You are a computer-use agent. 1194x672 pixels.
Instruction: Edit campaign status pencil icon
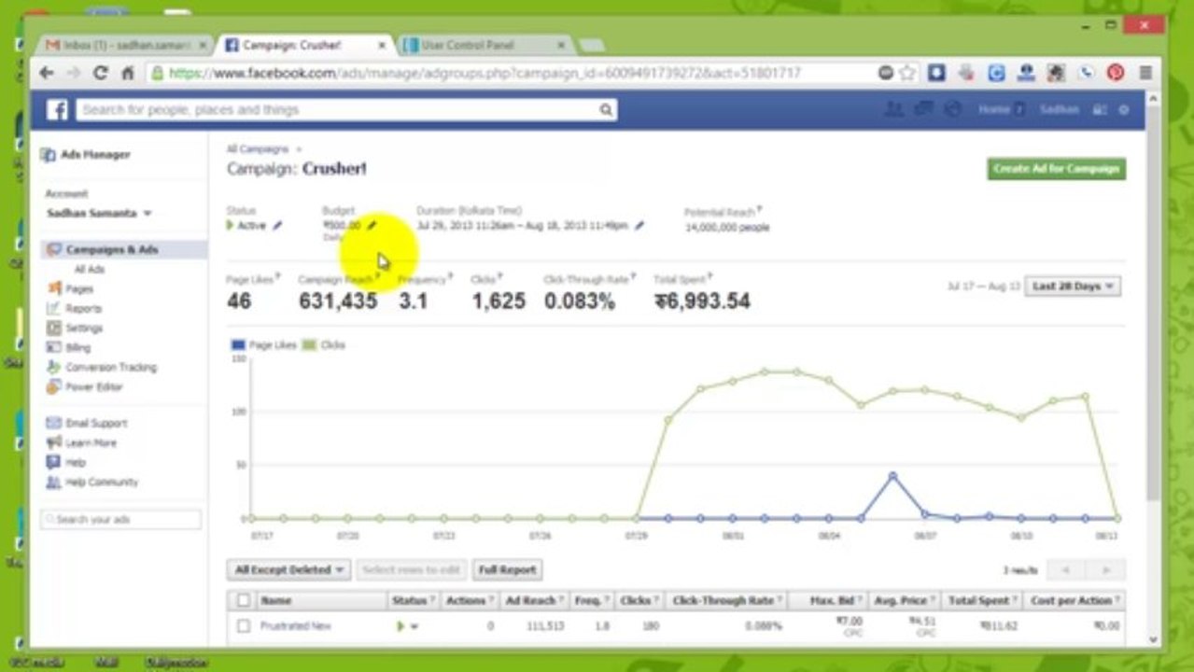[277, 226]
